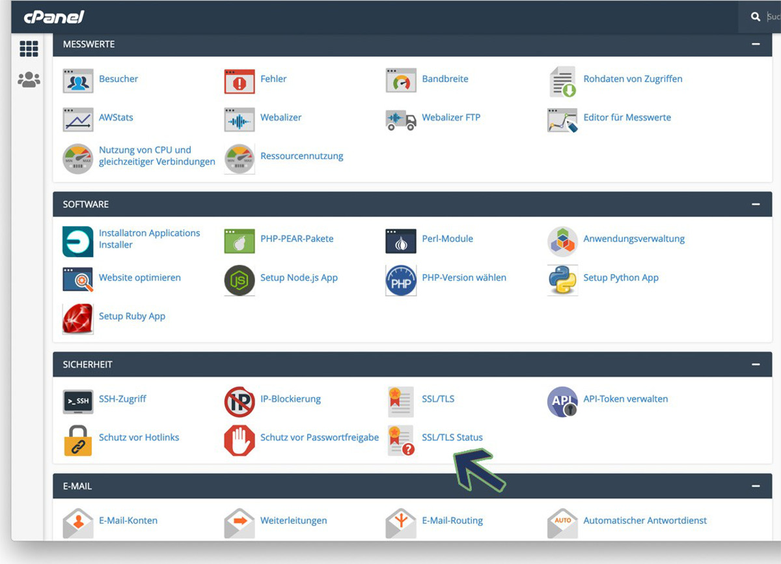Follow the Schutz vor Hotlinks link

[x=139, y=438]
